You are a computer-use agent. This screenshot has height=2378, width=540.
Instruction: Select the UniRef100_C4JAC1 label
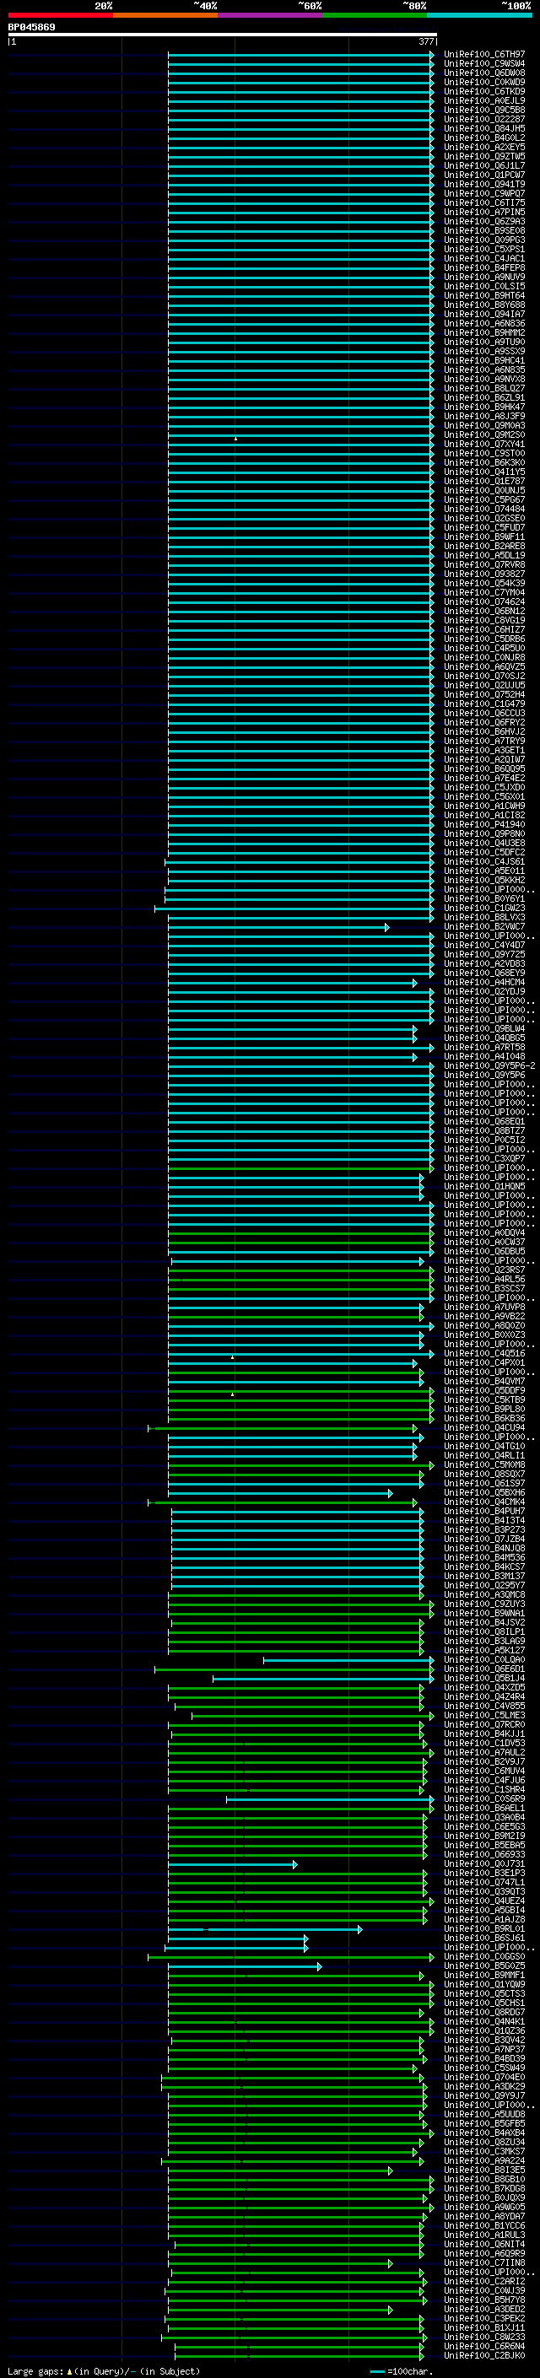coord(483,258)
